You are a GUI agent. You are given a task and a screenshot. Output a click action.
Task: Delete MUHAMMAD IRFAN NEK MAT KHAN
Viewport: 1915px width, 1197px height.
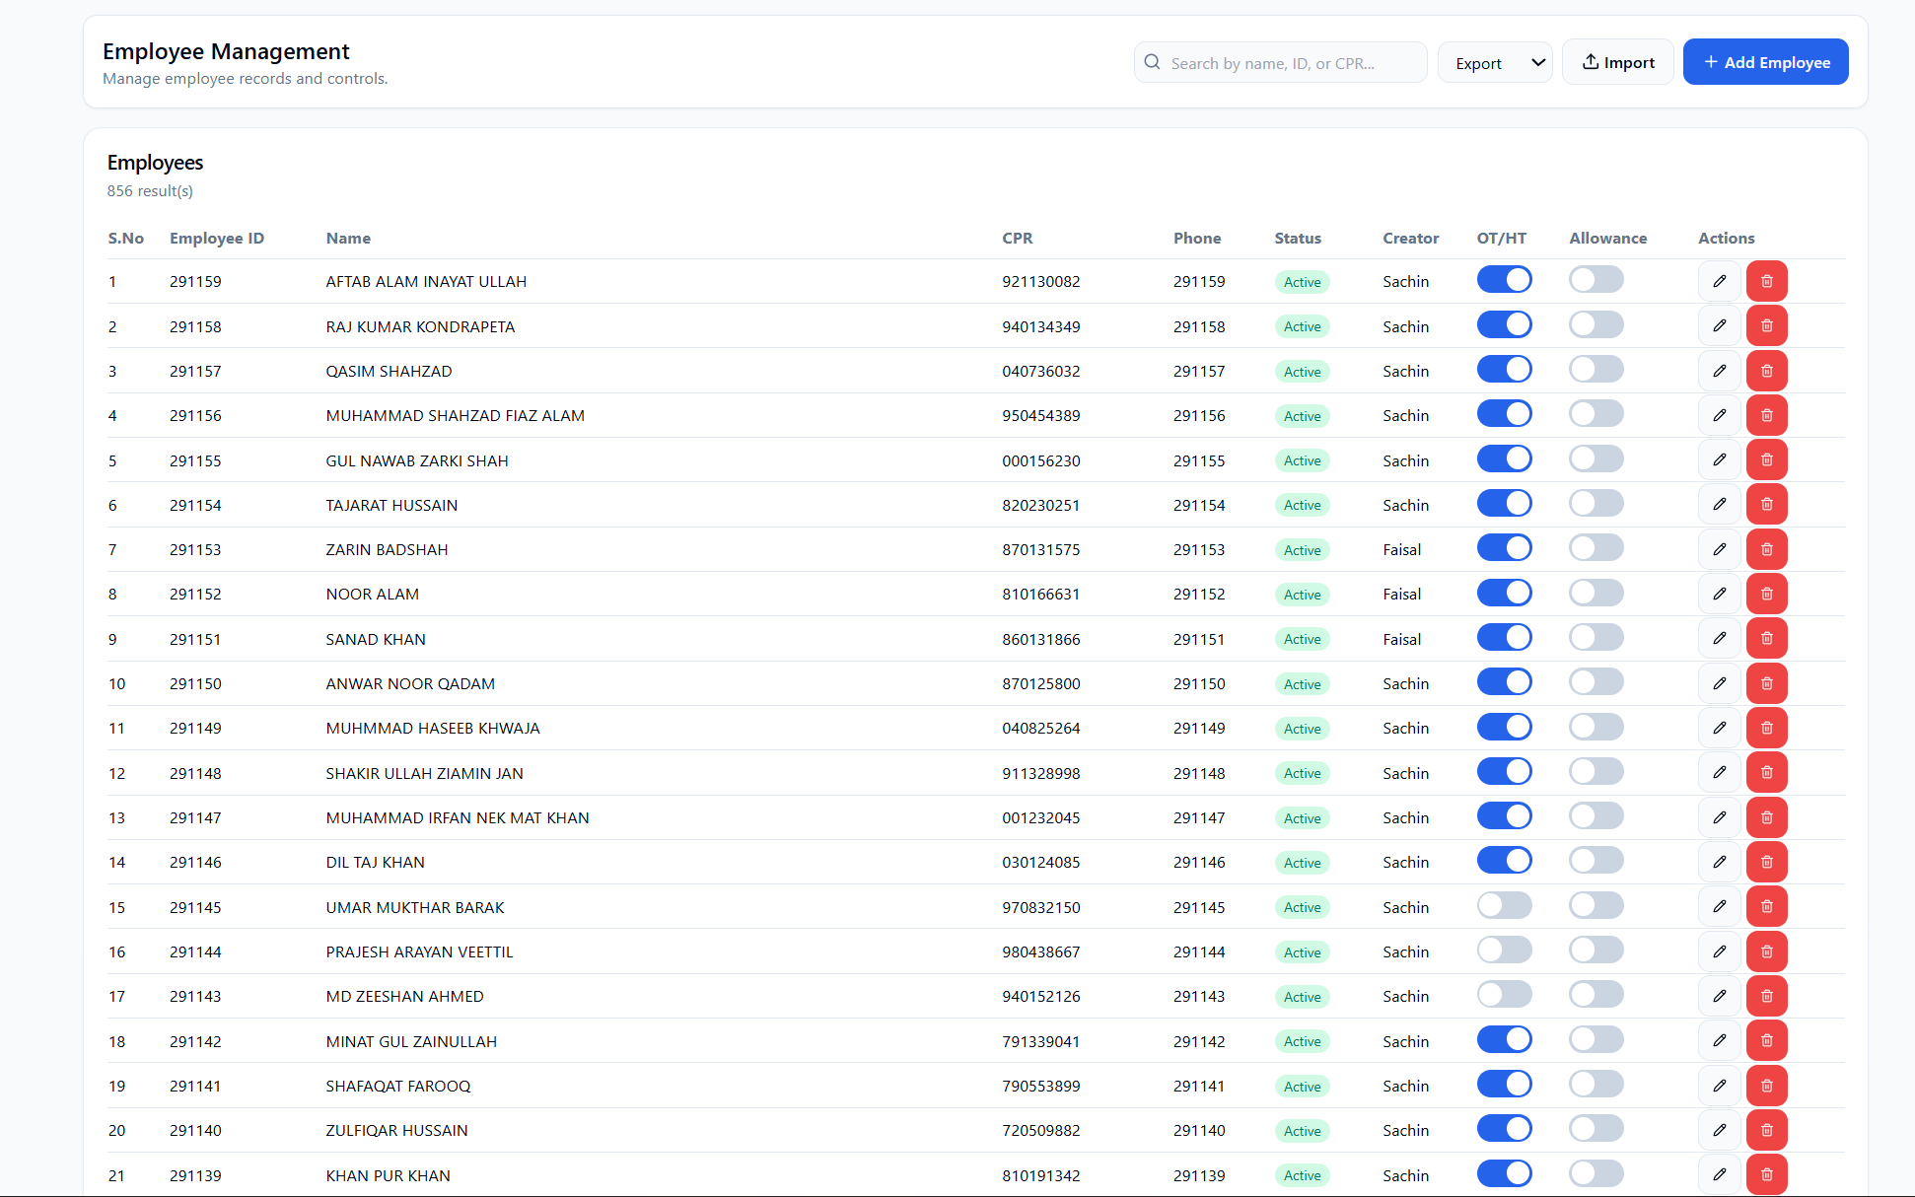(x=1766, y=817)
